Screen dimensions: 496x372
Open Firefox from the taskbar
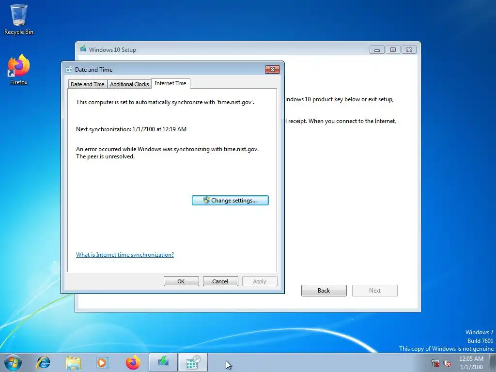pos(133,362)
